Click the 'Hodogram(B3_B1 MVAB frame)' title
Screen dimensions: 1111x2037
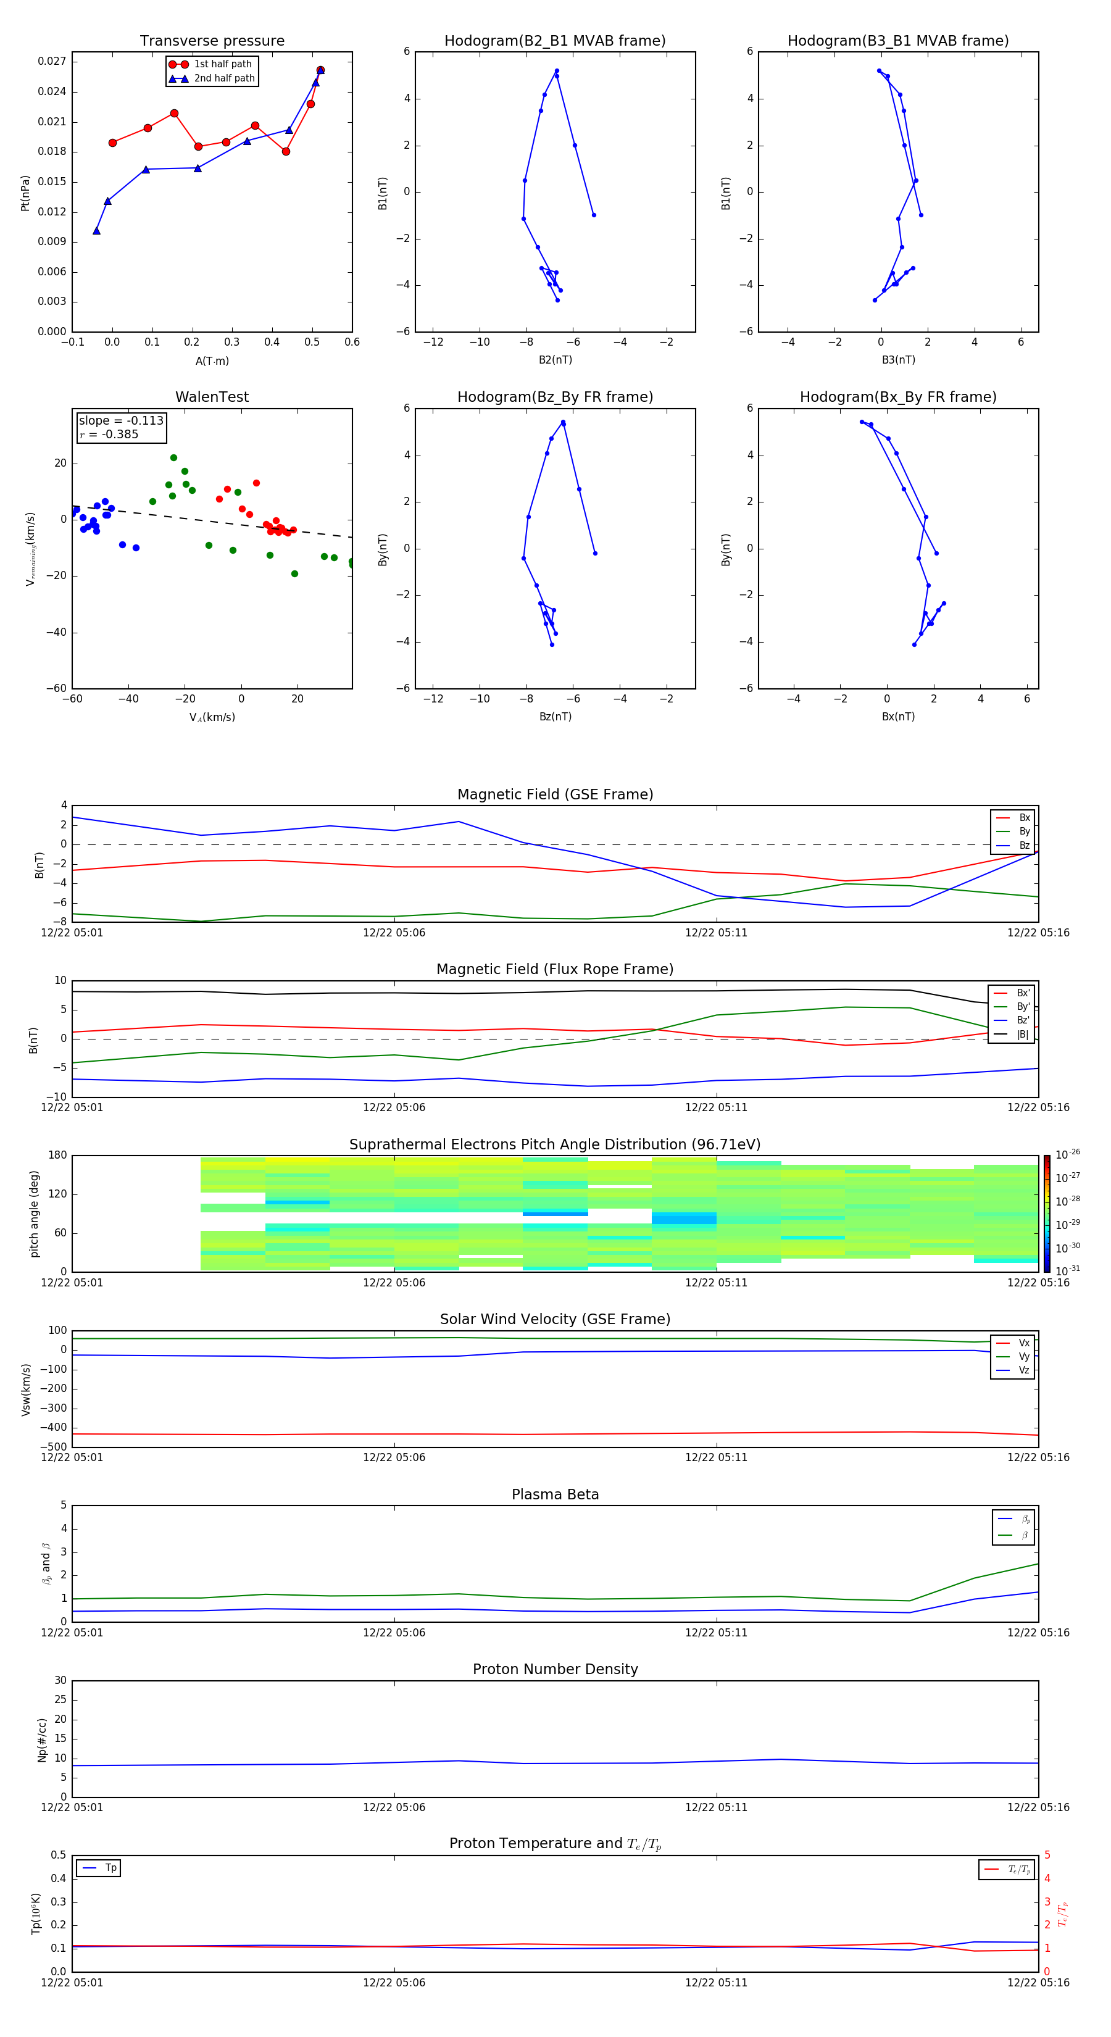(x=898, y=41)
